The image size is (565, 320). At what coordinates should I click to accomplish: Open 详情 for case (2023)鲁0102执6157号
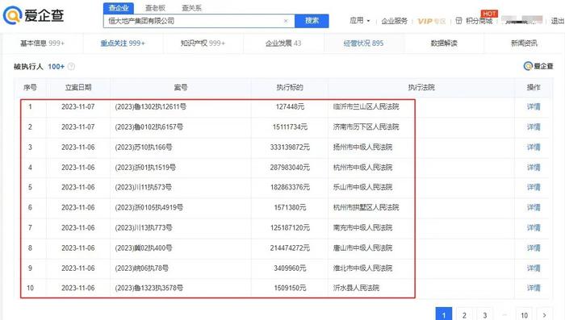coord(534,127)
